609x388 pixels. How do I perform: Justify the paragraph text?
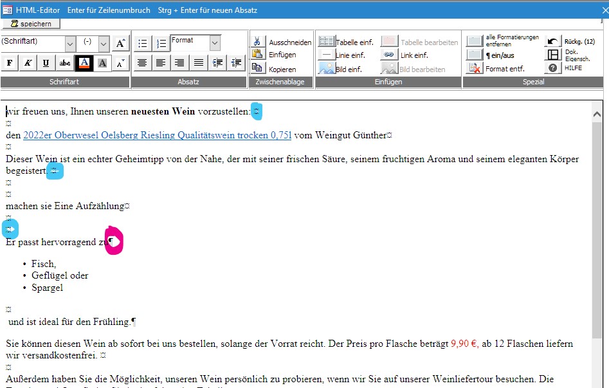pos(199,63)
